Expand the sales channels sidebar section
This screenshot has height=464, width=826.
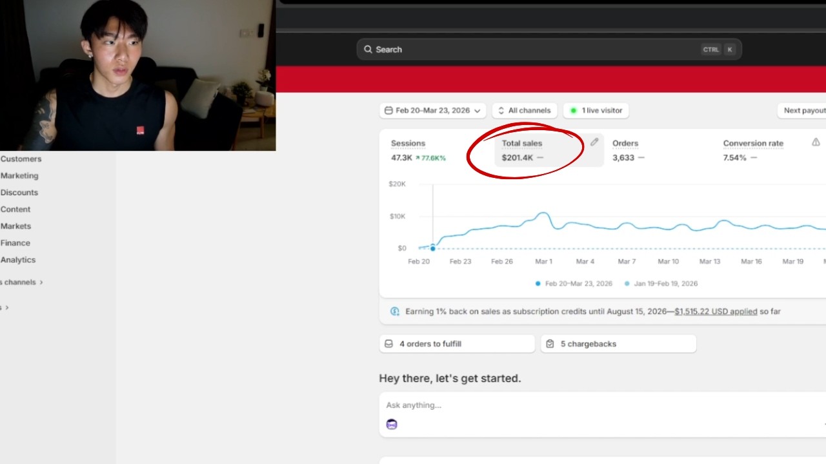(21, 282)
